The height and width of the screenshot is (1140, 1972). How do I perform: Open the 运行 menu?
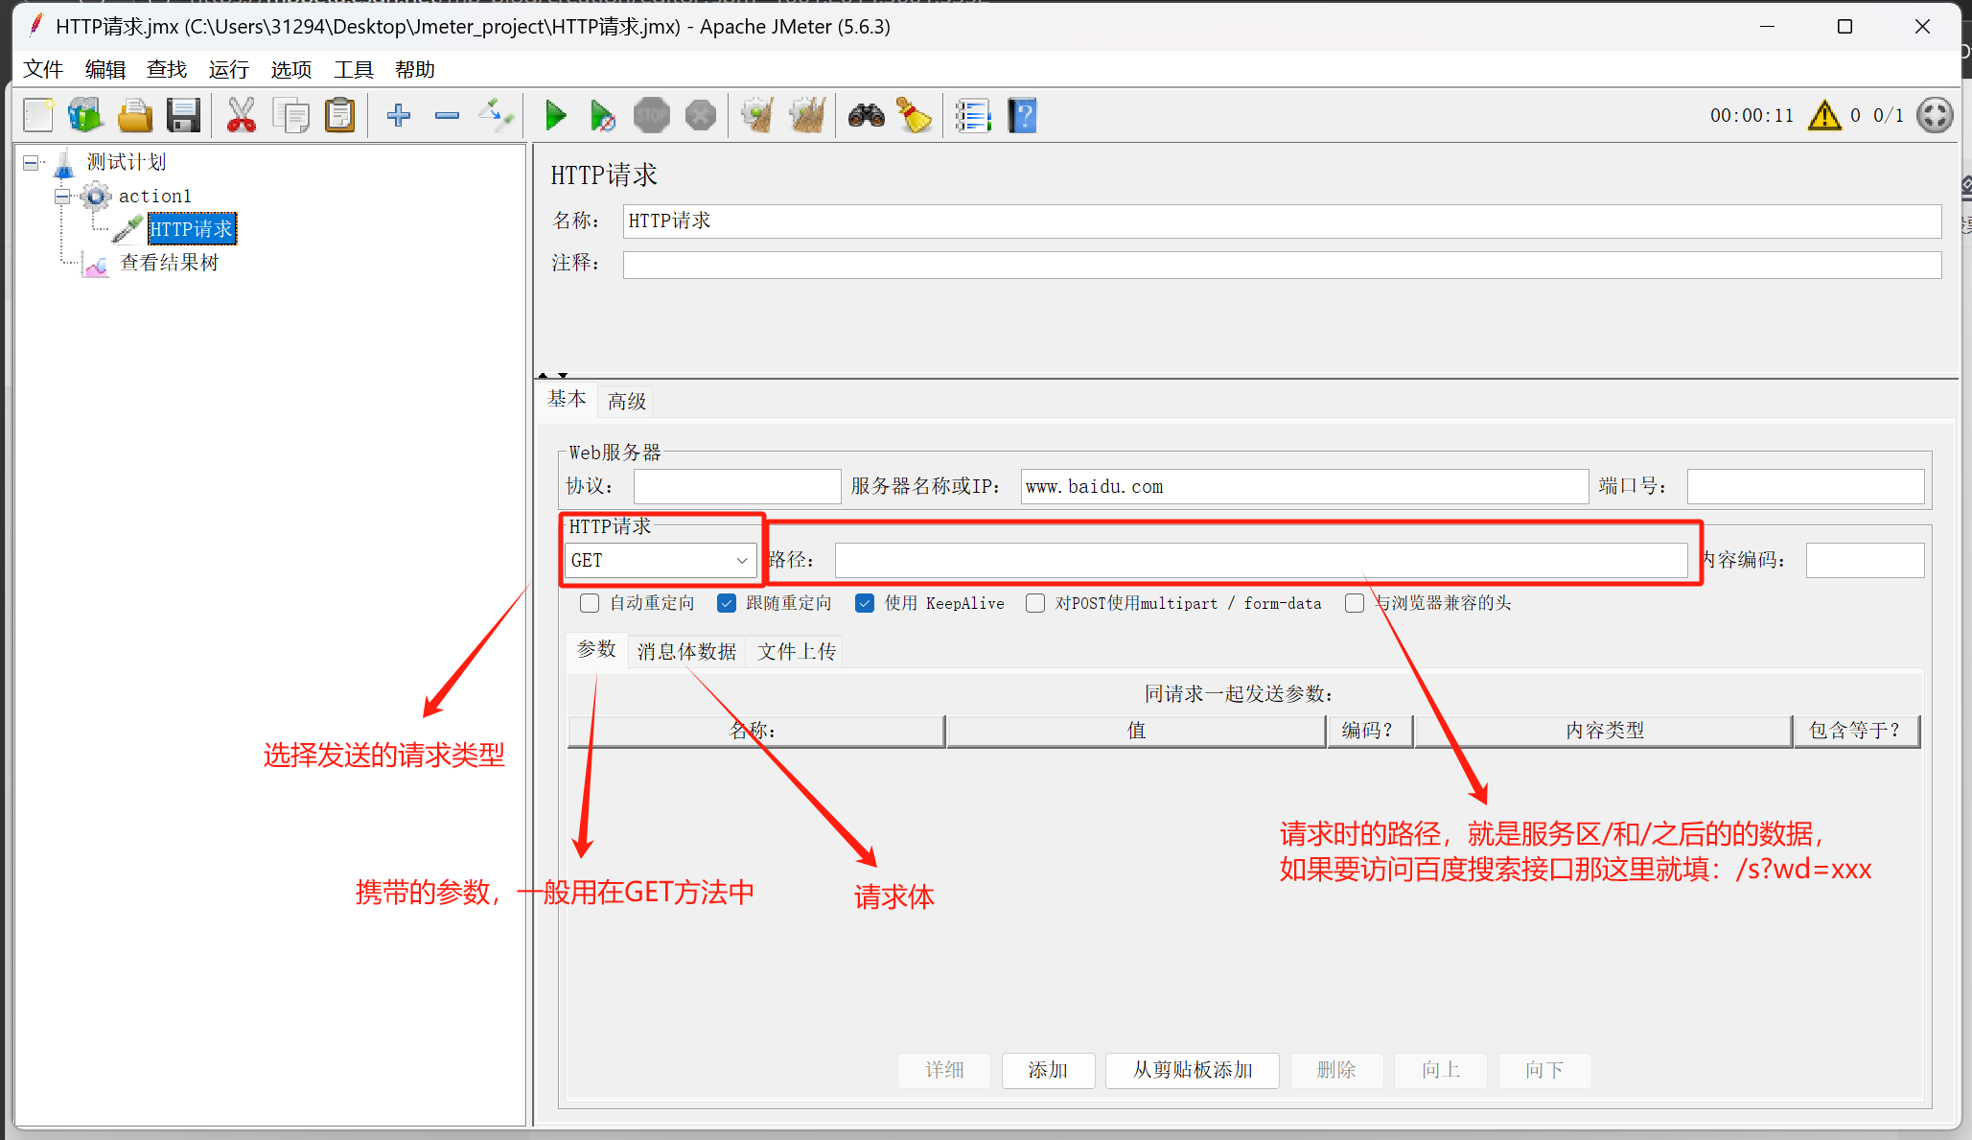click(x=228, y=70)
